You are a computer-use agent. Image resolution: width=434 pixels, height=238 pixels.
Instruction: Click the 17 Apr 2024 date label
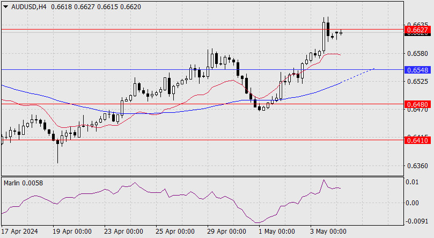tap(20, 232)
